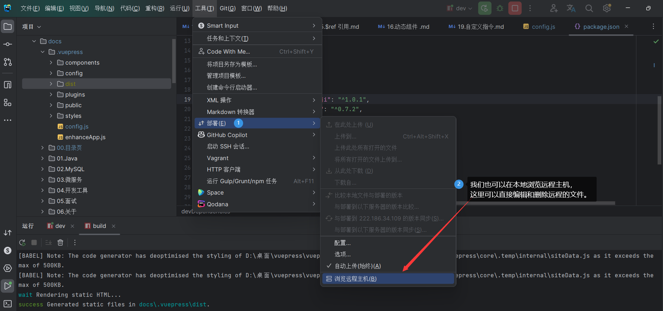Close the package.json tab

tap(626, 27)
